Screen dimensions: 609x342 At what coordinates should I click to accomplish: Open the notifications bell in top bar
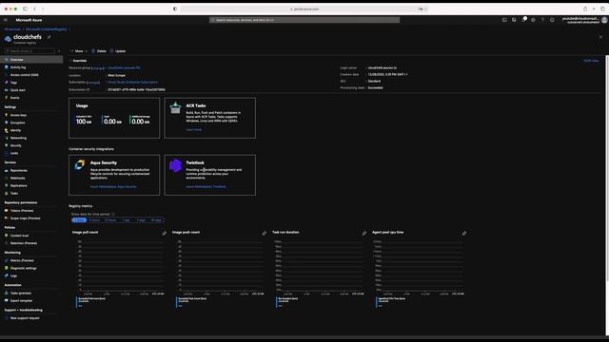click(523, 20)
